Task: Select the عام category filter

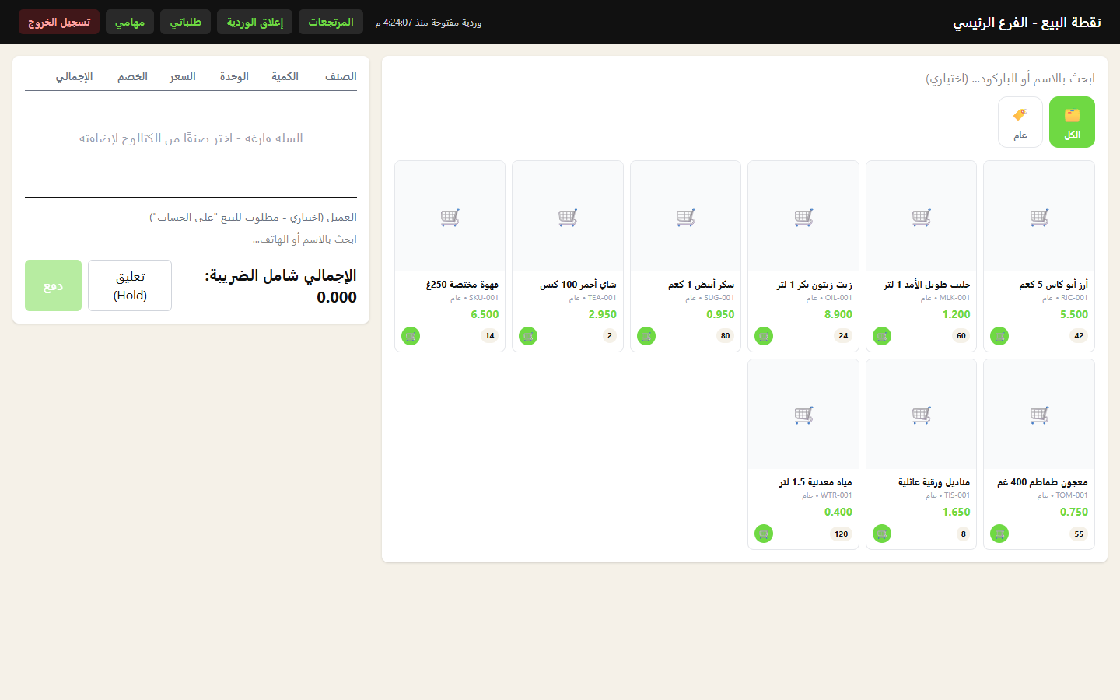Action: point(1020,122)
